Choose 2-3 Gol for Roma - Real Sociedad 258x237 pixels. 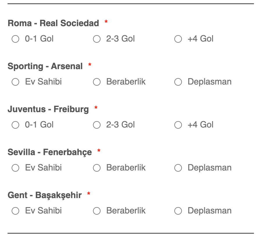pos(97,39)
